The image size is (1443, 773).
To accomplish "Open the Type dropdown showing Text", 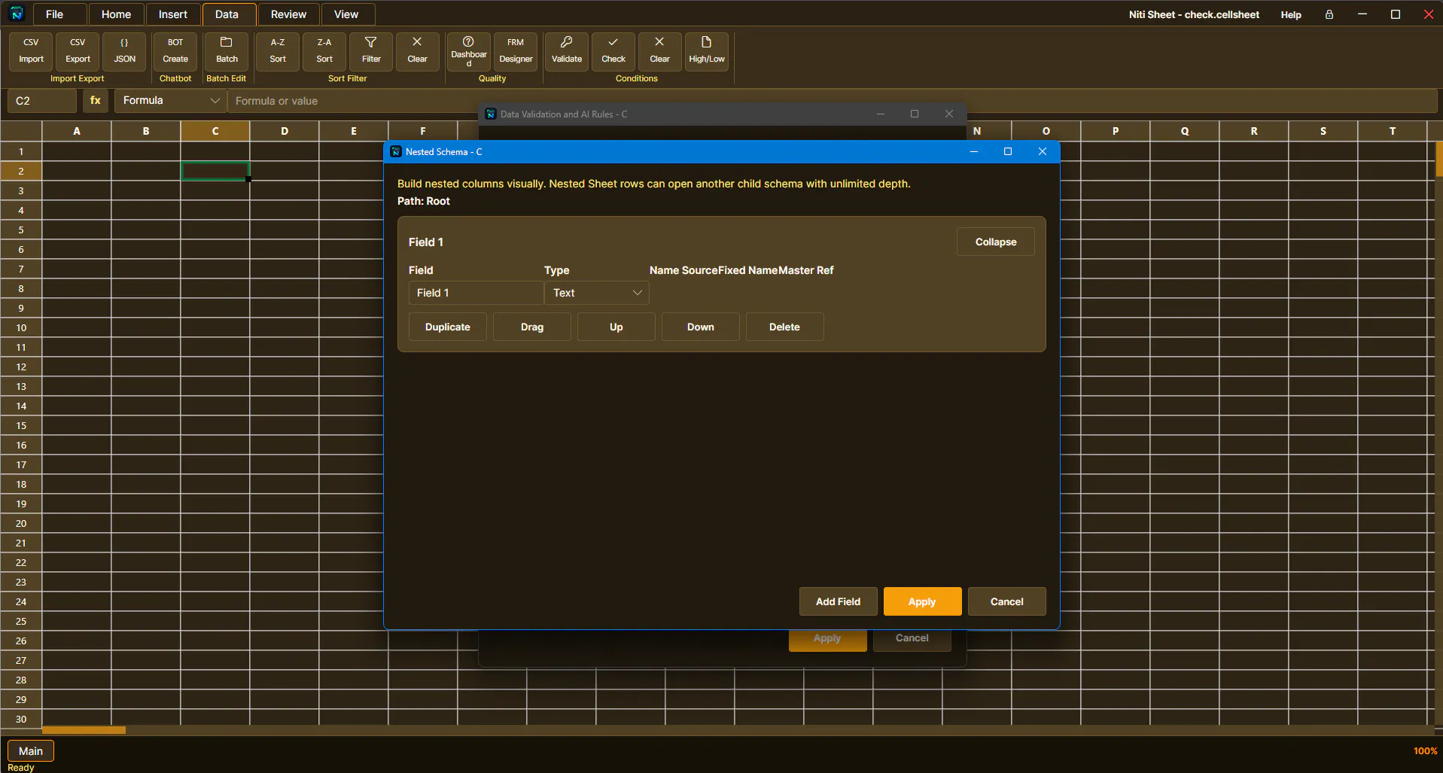I will click(597, 293).
